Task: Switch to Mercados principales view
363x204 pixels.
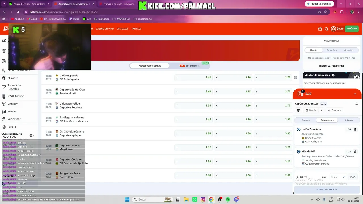Action: tap(150, 66)
